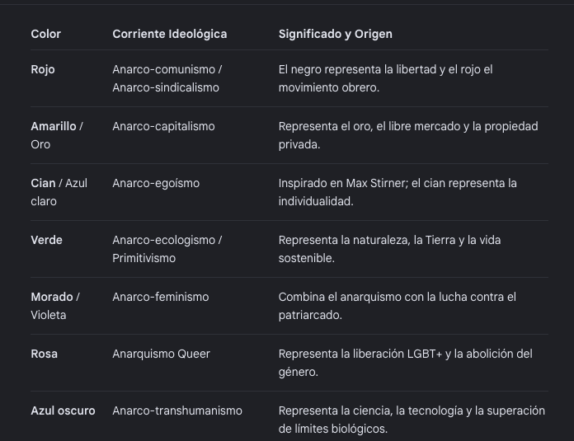The width and height of the screenshot is (574, 441).
Task: Select the Anarco-ecologismo / Primitivismo cell
Action: coord(167,249)
